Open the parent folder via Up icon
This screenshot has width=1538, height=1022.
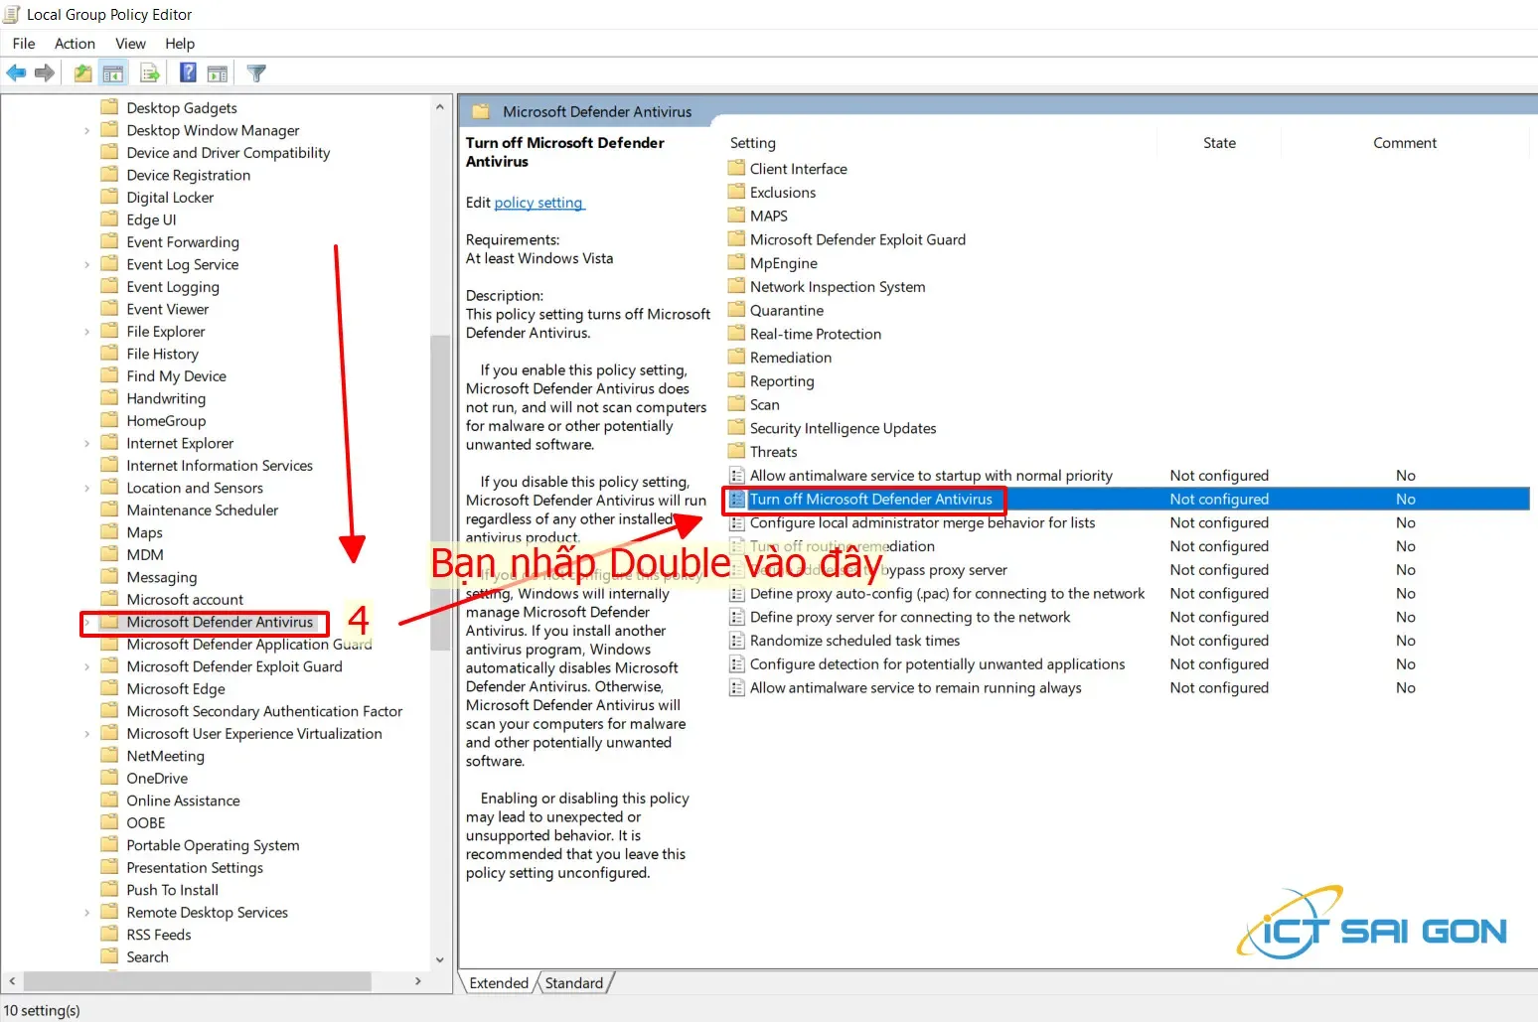click(82, 72)
